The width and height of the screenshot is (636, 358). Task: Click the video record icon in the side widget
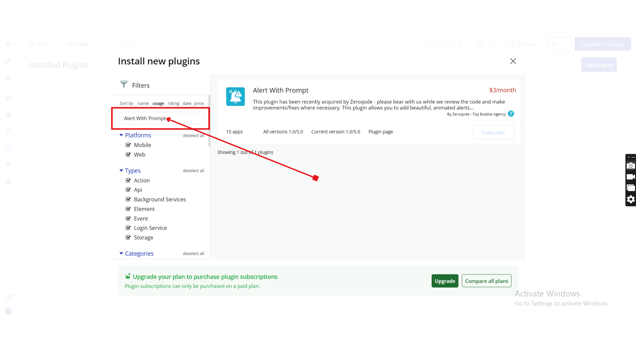[631, 177]
